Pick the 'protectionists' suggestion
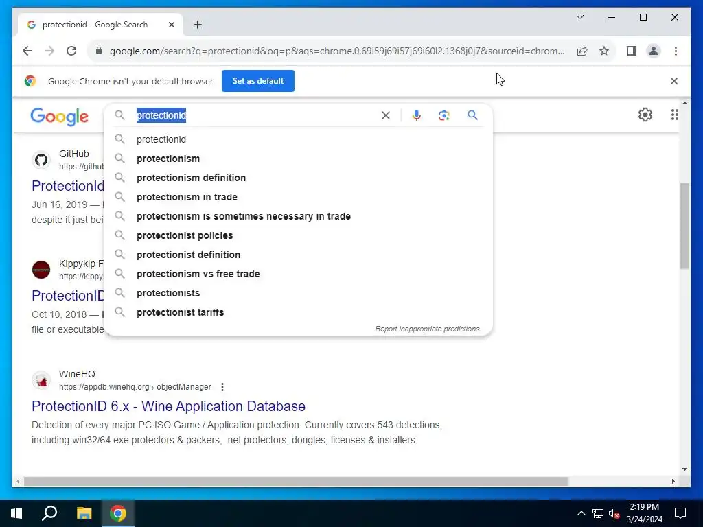 point(299,293)
